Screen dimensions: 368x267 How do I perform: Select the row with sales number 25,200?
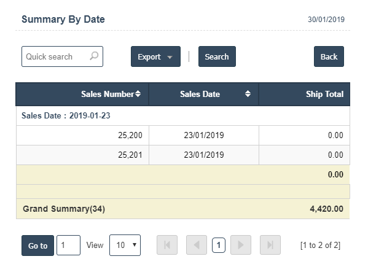[x=183, y=135]
